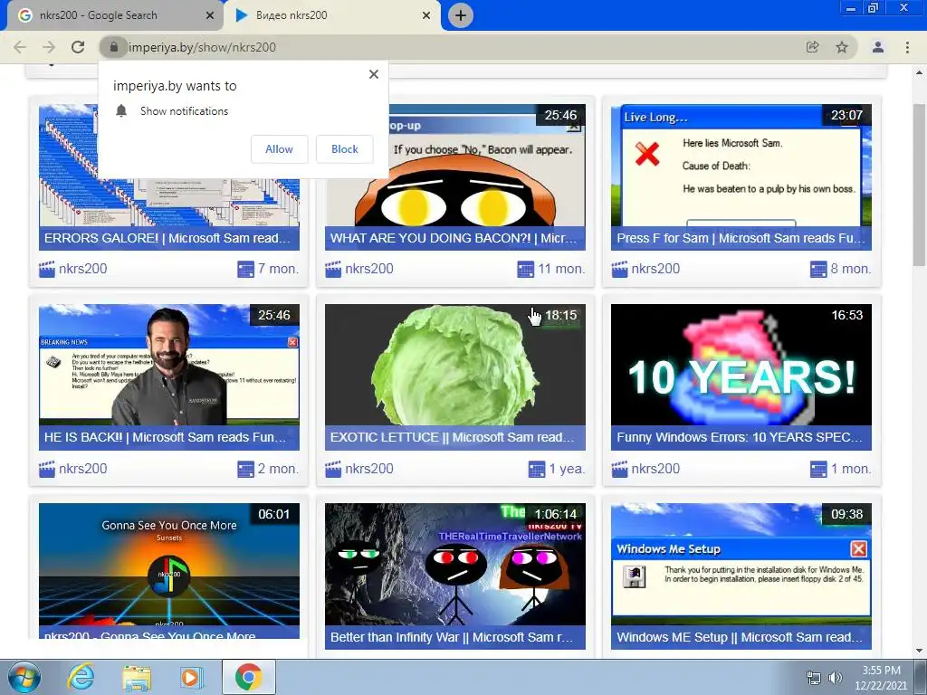Click calendar icon next to 1 yea.
Image resolution: width=927 pixels, height=695 pixels.
tap(537, 470)
